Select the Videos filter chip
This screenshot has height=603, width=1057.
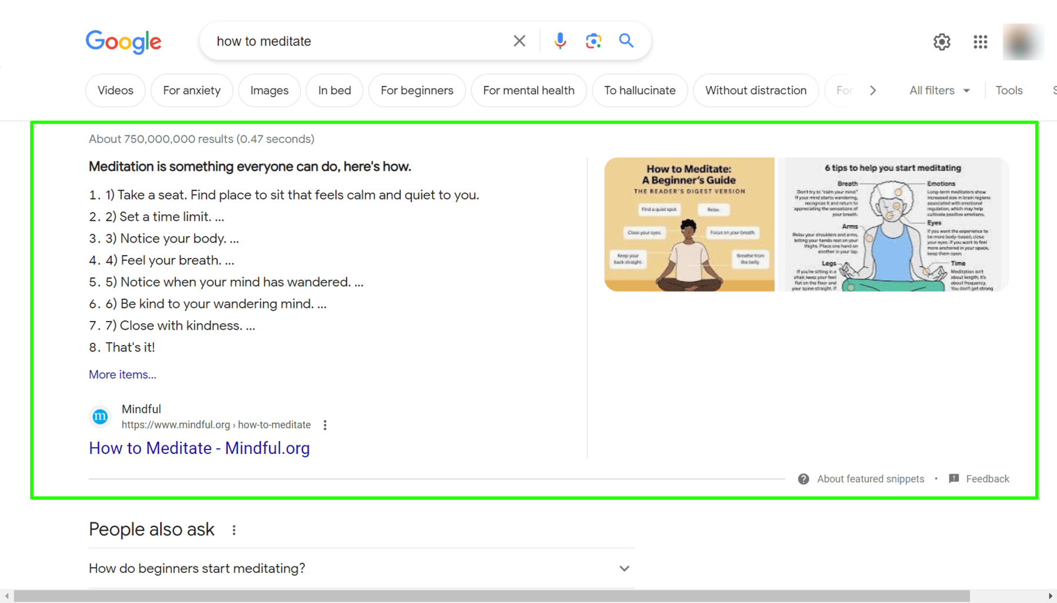click(x=115, y=91)
